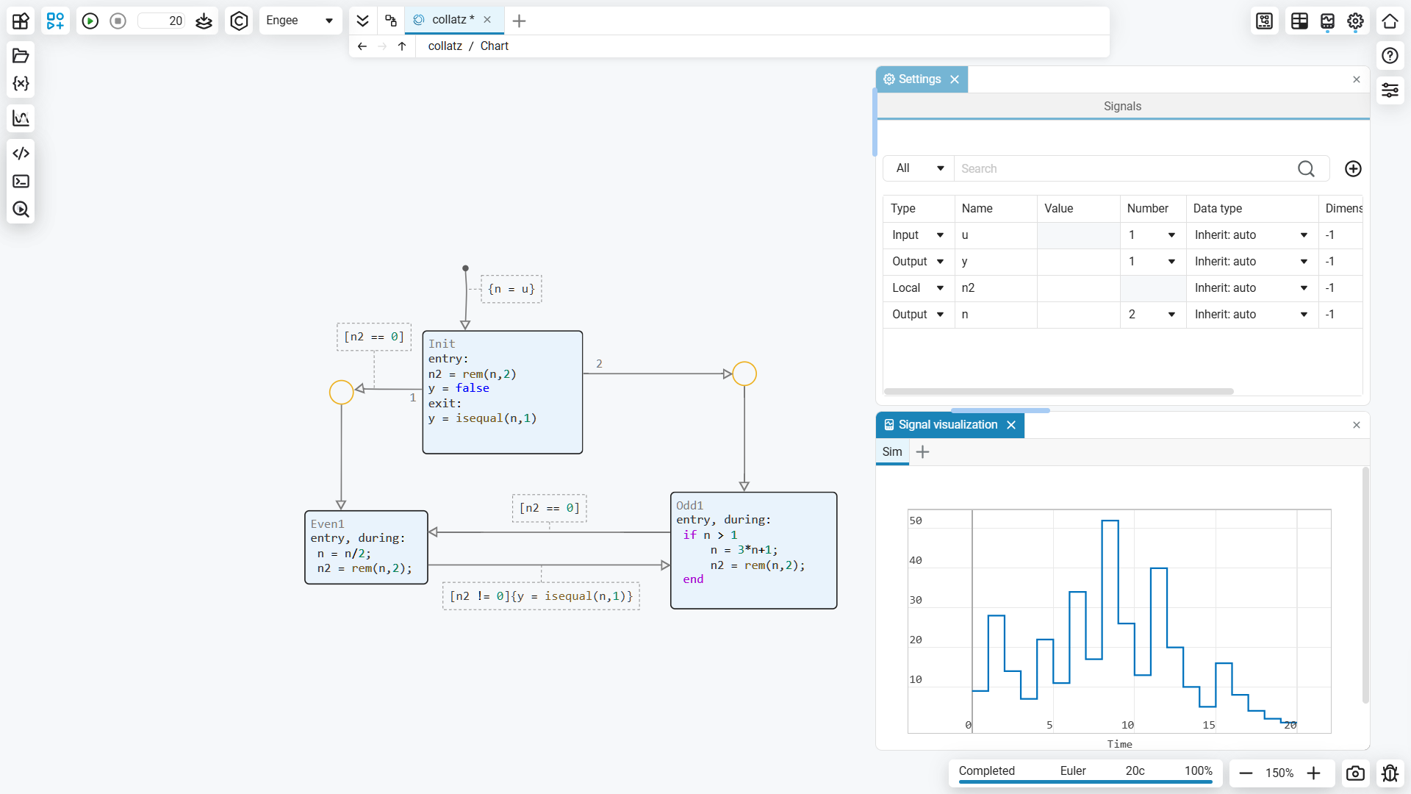The width and height of the screenshot is (1411, 794).
Task: Take a canvas screenshot with camera icon
Action: (x=1355, y=773)
